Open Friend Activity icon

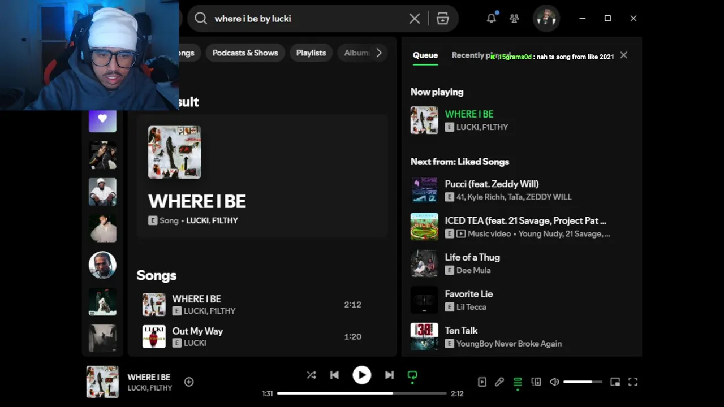(x=514, y=19)
